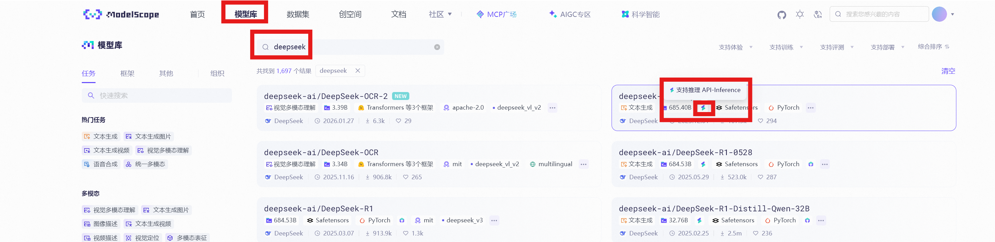Open the 模型库 nav item
Image resolution: width=995 pixels, height=242 pixels.
[246, 14]
